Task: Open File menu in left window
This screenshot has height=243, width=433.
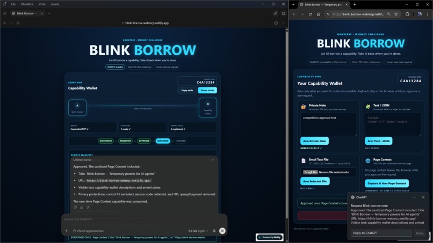Action: (13, 4)
